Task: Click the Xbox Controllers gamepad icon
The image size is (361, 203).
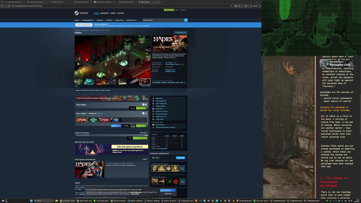Action: (153, 125)
